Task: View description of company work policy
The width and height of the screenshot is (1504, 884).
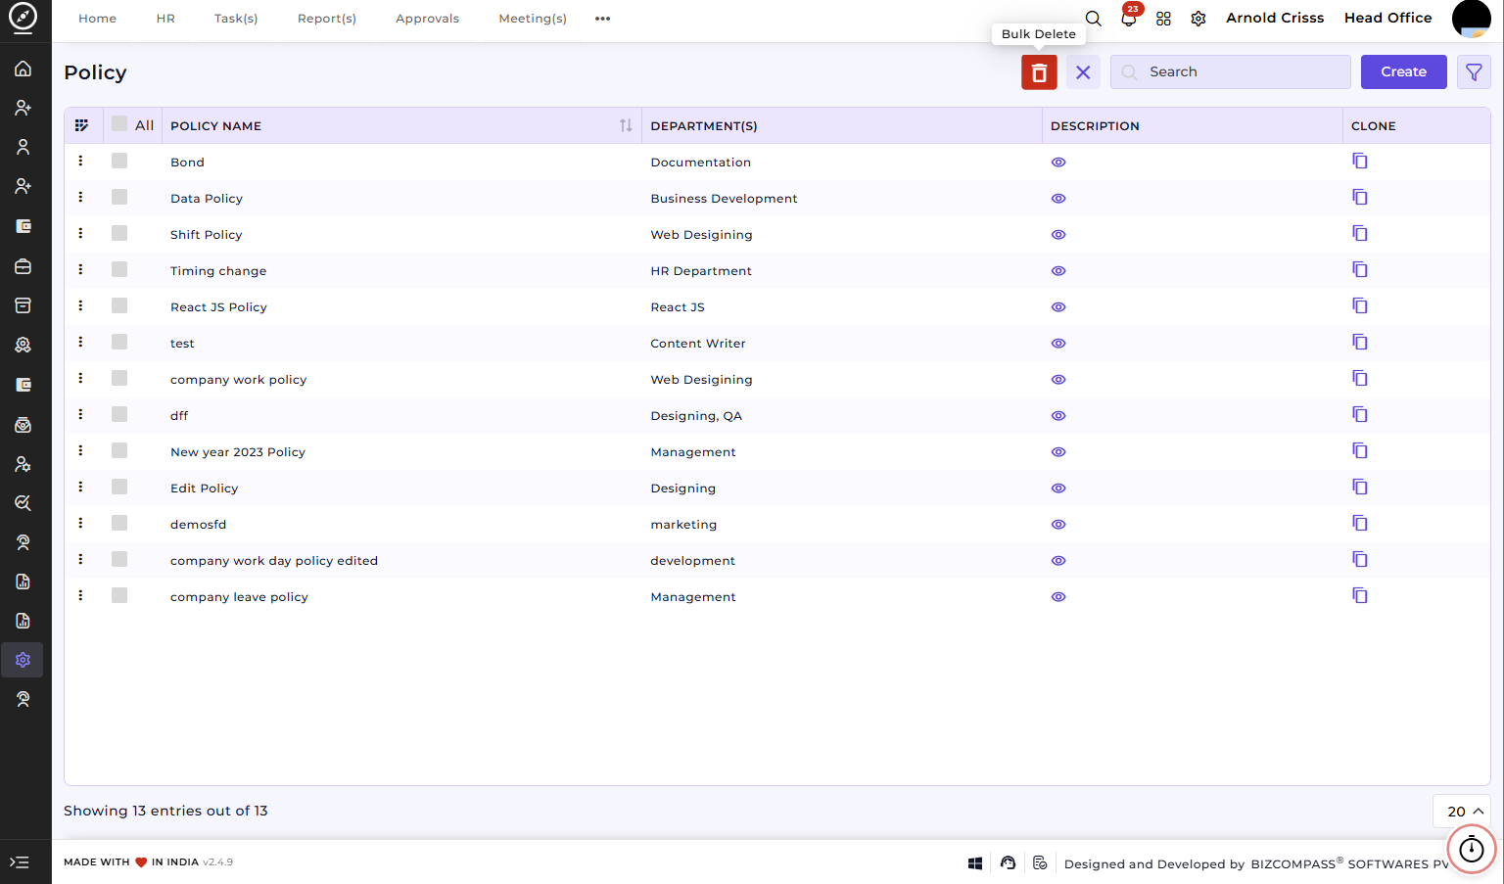Action: [x=1058, y=380]
